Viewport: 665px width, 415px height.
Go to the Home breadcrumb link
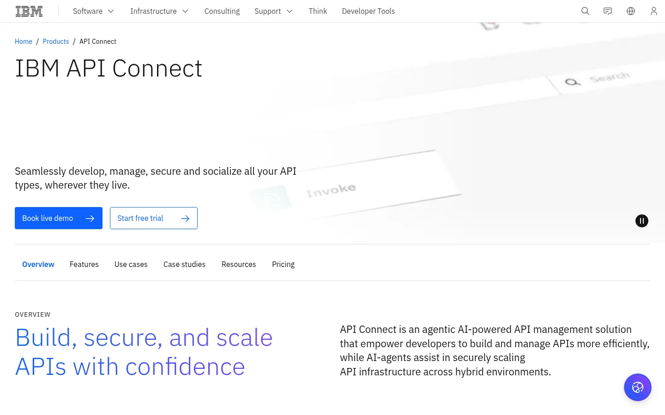point(24,41)
